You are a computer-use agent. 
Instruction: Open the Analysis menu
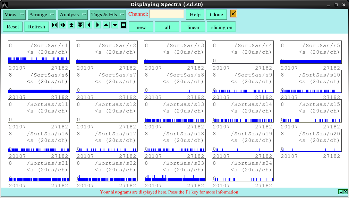coord(73,15)
